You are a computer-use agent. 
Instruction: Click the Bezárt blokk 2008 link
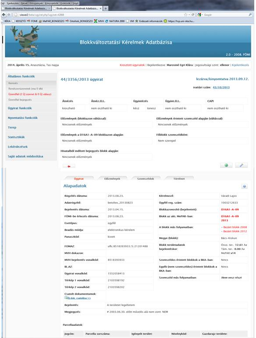coord(234,227)
